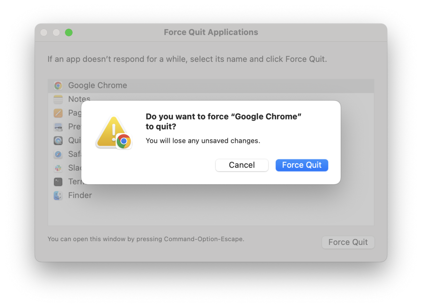Click the Notes app icon

click(58, 99)
